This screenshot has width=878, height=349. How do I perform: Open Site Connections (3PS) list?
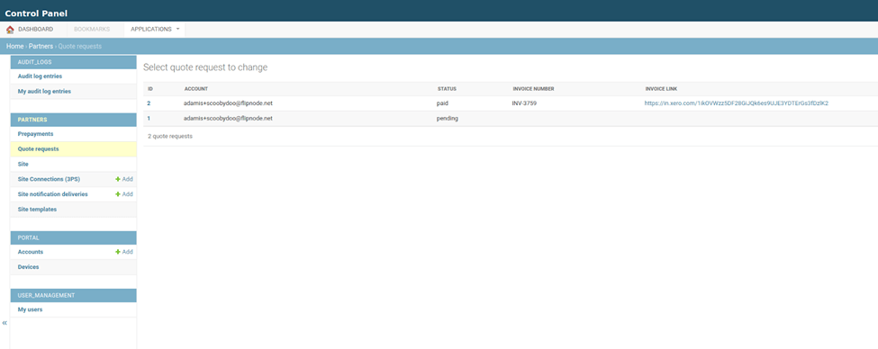pos(49,180)
